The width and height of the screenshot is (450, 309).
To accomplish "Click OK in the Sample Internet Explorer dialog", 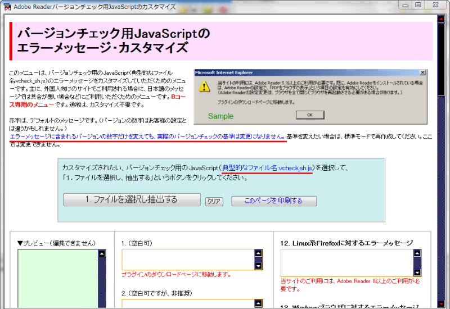I will (x=310, y=115).
